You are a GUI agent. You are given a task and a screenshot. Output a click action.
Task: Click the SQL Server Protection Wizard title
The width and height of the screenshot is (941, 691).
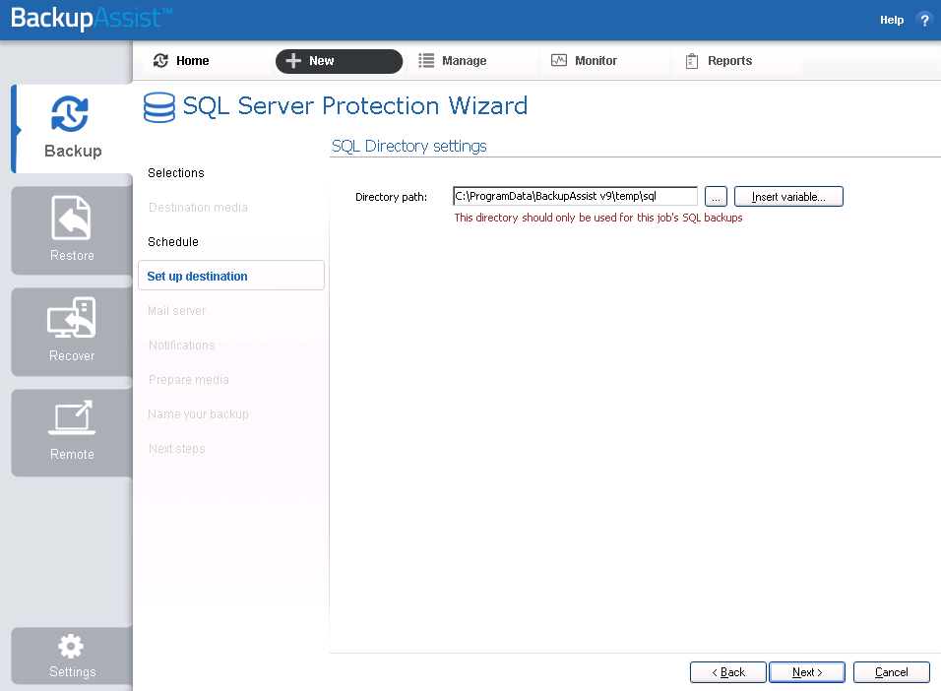pyautogui.click(x=355, y=105)
